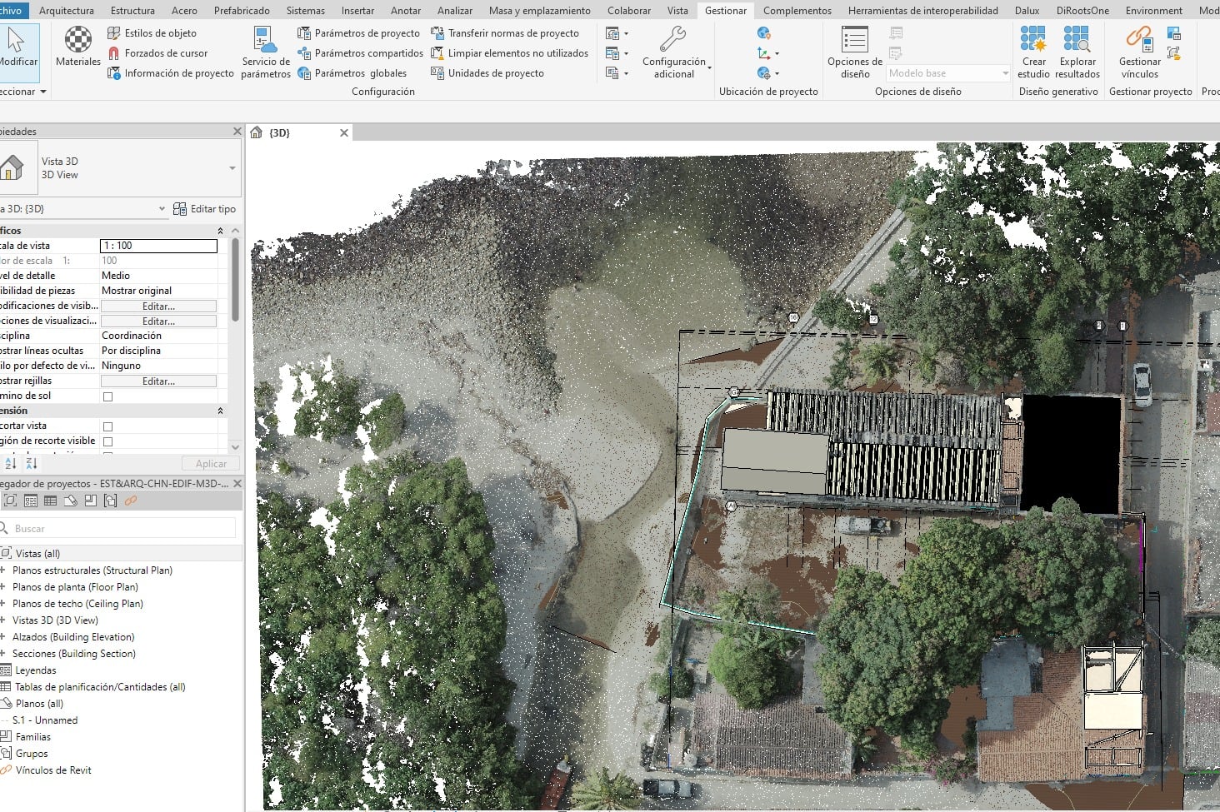
Task: Open the Analizar ribbon tab
Action: pyautogui.click(x=455, y=11)
